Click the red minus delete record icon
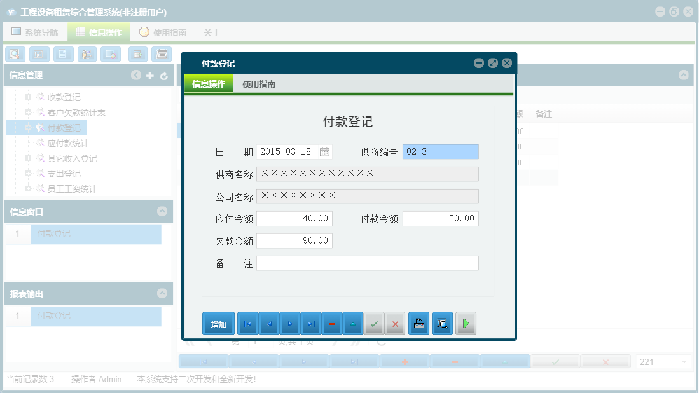 331,323
